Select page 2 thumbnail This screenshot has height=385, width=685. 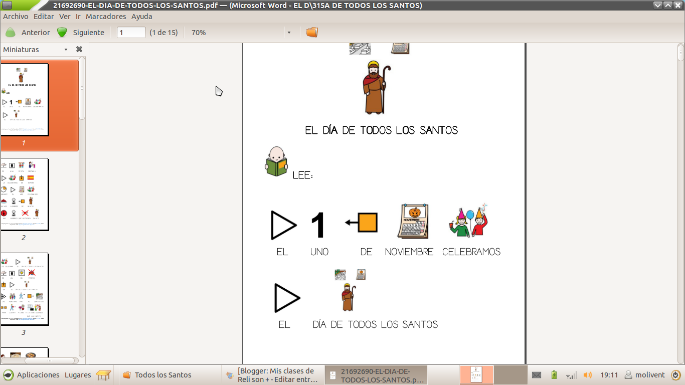pos(24,194)
